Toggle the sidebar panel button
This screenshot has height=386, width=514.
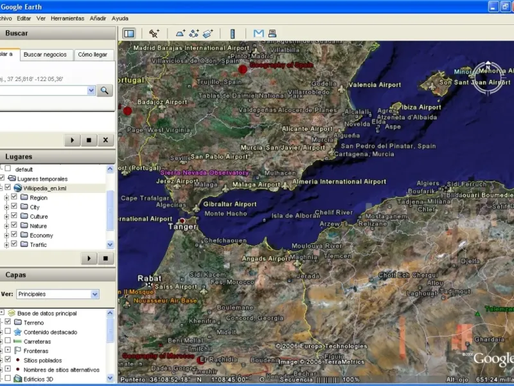click(128, 33)
